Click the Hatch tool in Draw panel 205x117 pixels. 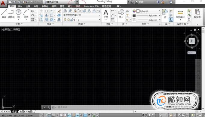(33, 20)
